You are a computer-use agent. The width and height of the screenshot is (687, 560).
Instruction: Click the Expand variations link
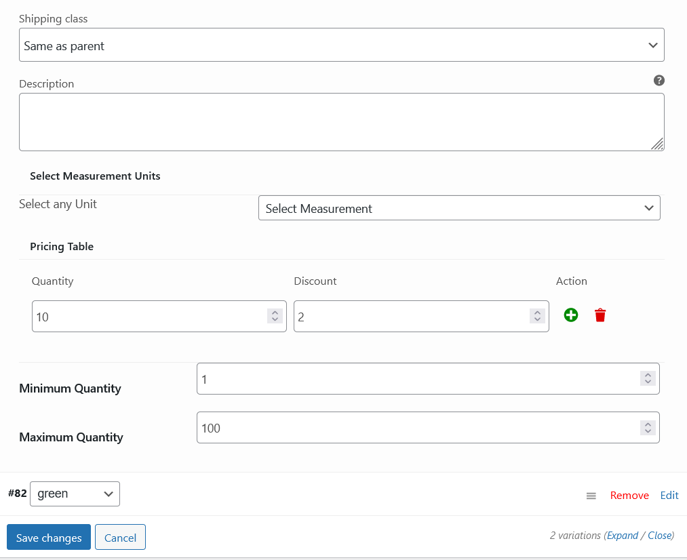(x=623, y=536)
